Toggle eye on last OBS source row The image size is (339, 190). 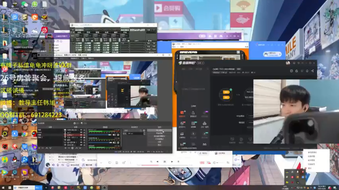click(x=81, y=145)
